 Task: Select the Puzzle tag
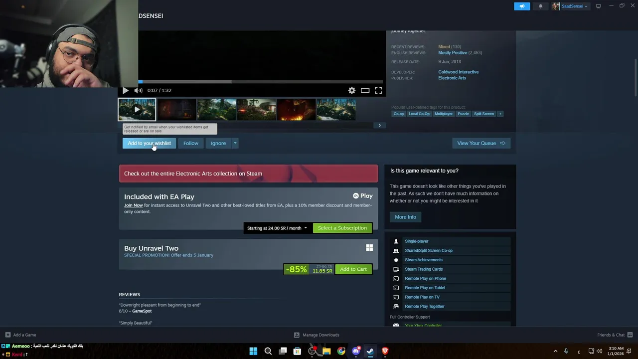(x=464, y=114)
